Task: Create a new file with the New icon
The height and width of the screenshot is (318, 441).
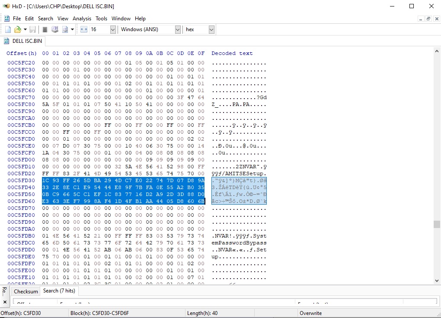Action: 8,29
